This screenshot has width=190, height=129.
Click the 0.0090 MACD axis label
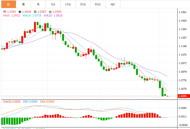tap(183, 108)
